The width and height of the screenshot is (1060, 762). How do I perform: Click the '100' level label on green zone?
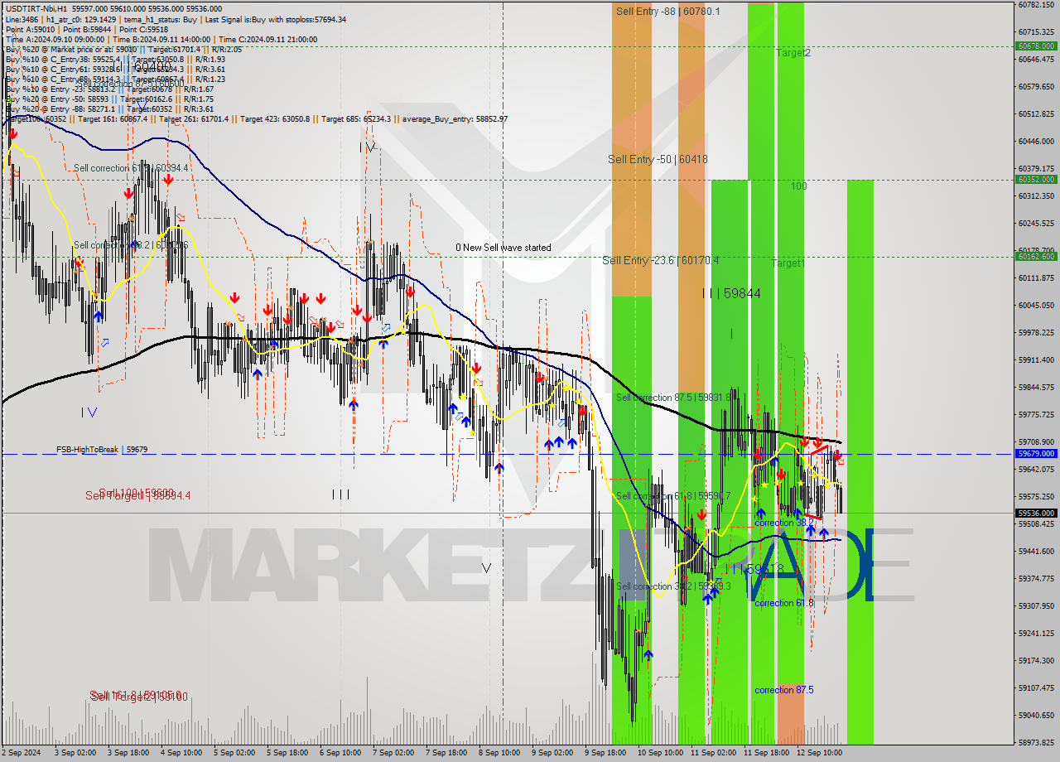798,186
